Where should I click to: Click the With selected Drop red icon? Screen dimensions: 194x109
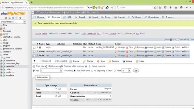(98, 61)
